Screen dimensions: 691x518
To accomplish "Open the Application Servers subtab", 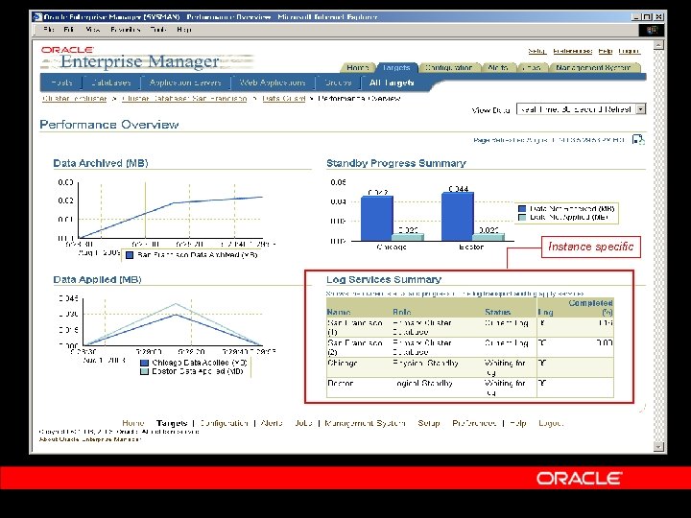I will click(185, 82).
